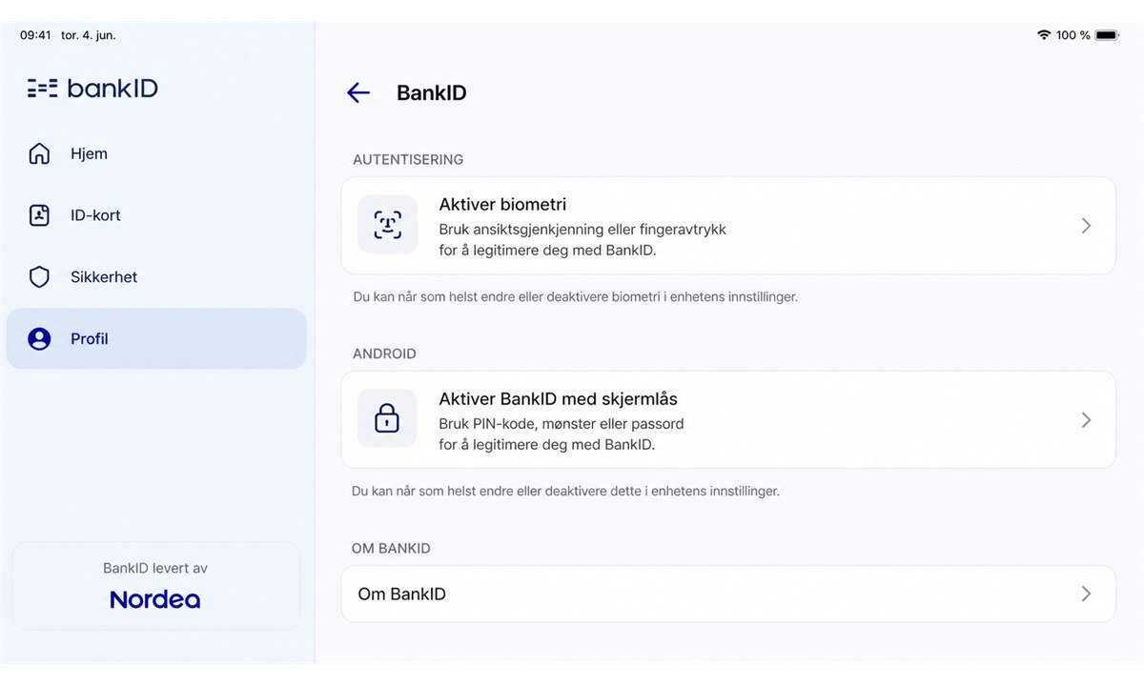Click the Hjem house icon
The height and width of the screenshot is (686, 1144).
point(39,153)
